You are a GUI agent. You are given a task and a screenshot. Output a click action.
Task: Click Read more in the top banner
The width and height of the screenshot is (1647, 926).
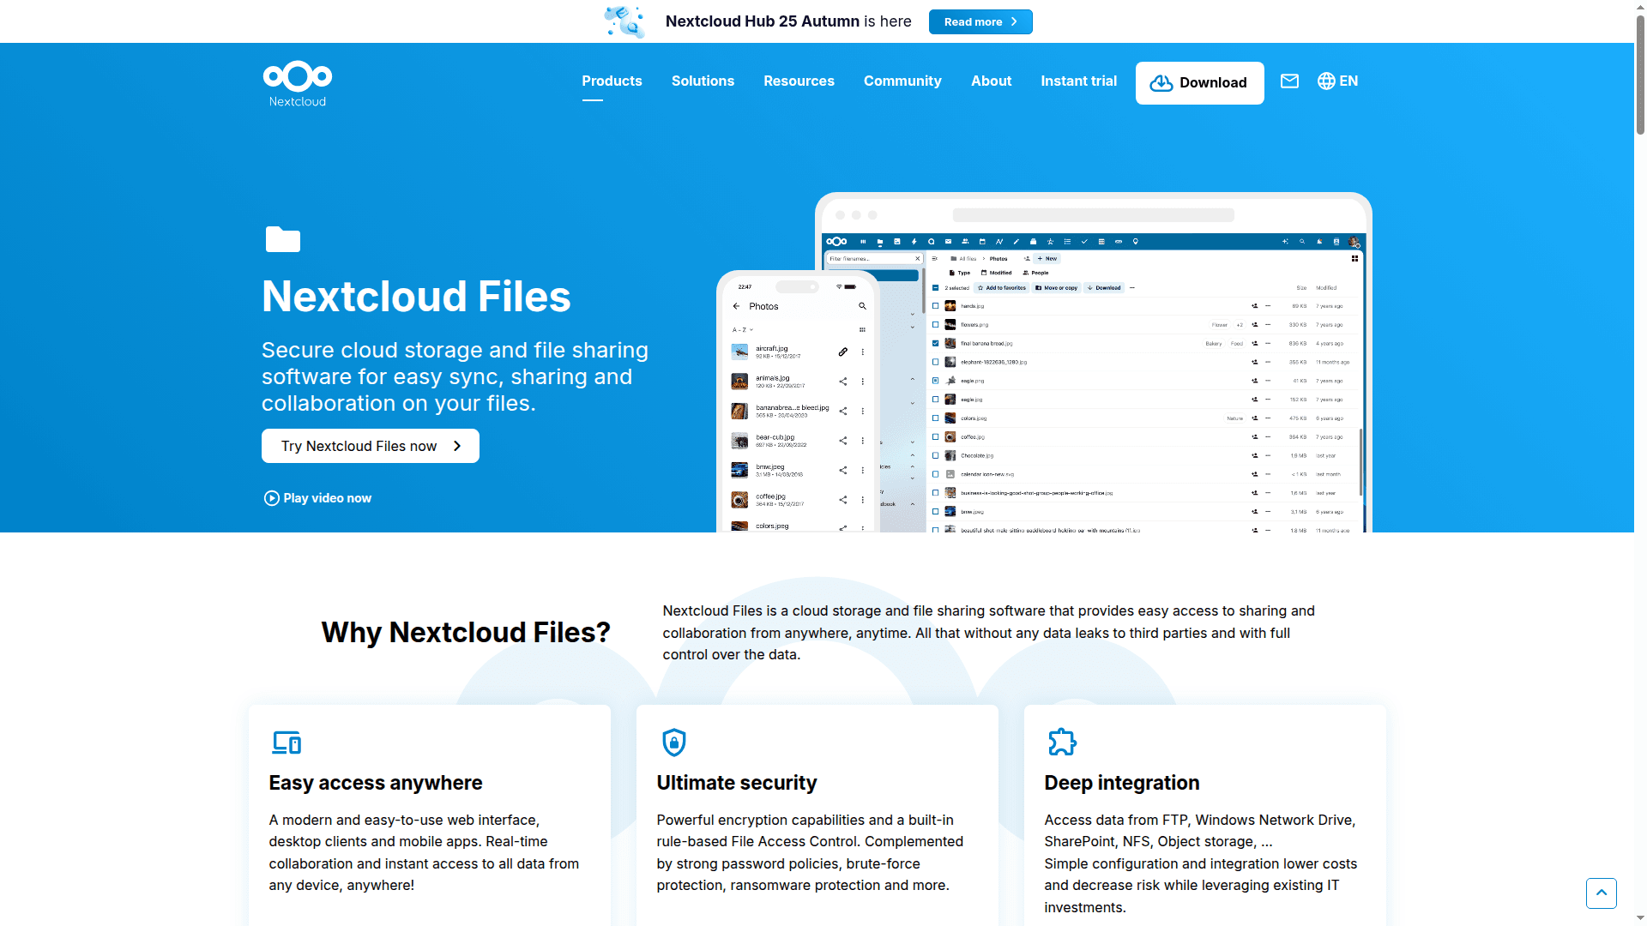980,21
